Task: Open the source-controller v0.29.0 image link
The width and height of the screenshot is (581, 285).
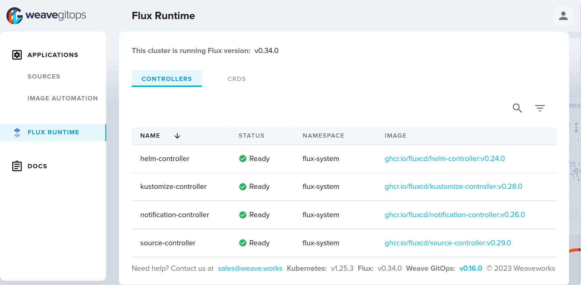Action: point(448,243)
